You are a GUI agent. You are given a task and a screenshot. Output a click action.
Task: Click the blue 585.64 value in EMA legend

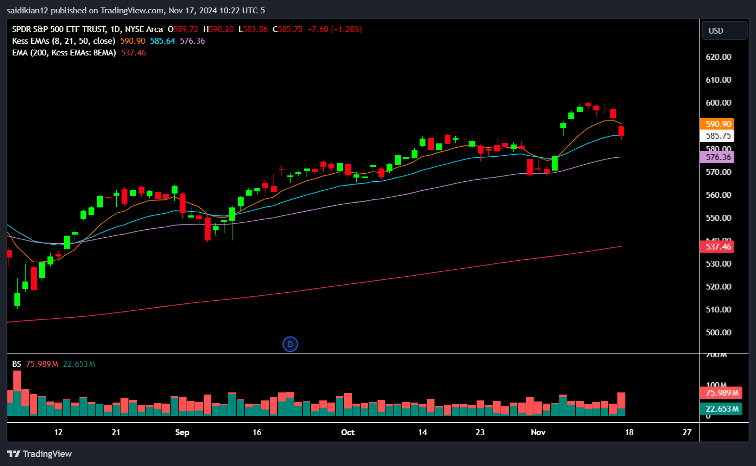click(162, 41)
